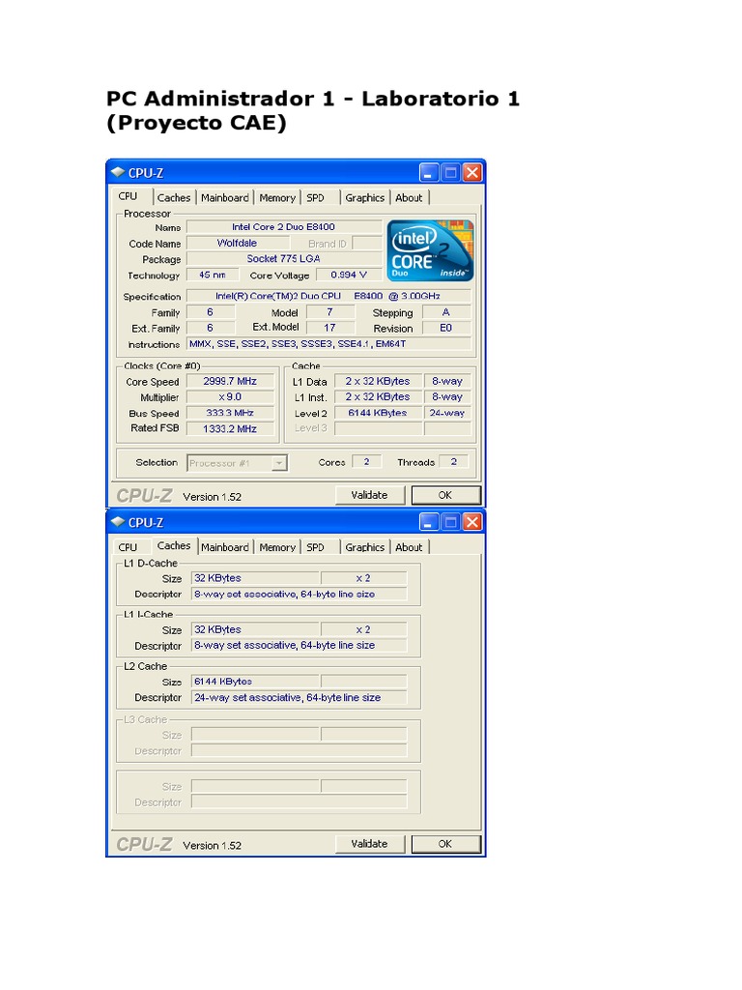Minimize the lower CPU-Z window
The image size is (742, 990).
pyautogui.click(x=430, y=522)
